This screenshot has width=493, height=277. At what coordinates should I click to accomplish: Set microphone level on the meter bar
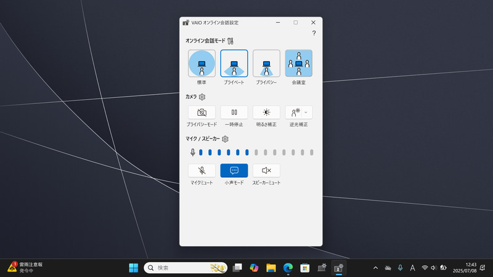[x=256, y=152]
